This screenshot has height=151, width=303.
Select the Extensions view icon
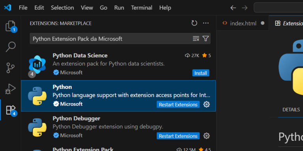pos(11,110)
